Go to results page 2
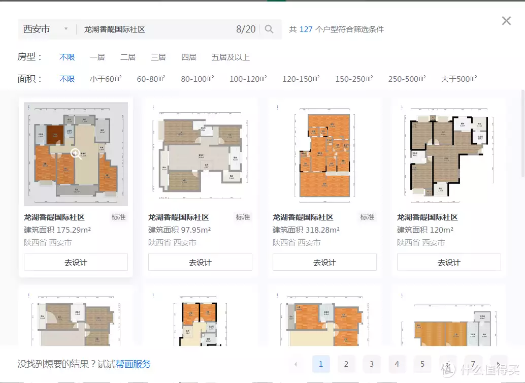Viewport: 525px width, 383px height. pos(346,364)
